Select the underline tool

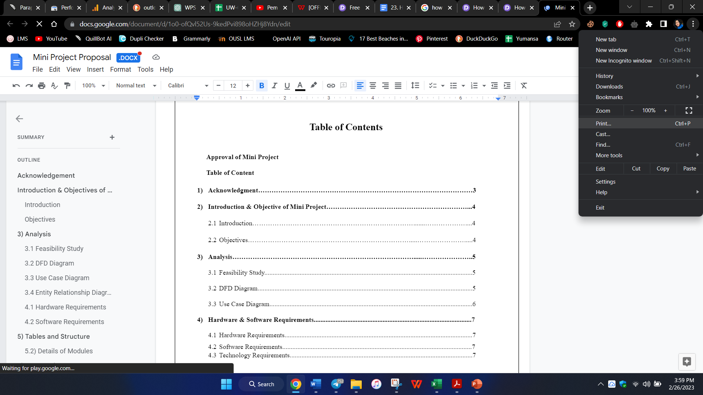point(287,85)
